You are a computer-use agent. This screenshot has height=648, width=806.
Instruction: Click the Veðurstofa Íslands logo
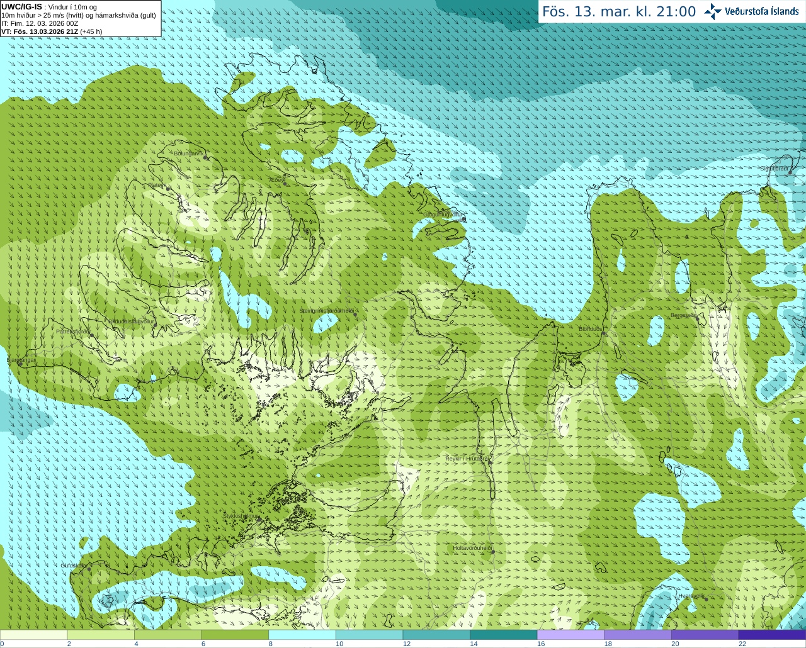click(x=752, y=11)
